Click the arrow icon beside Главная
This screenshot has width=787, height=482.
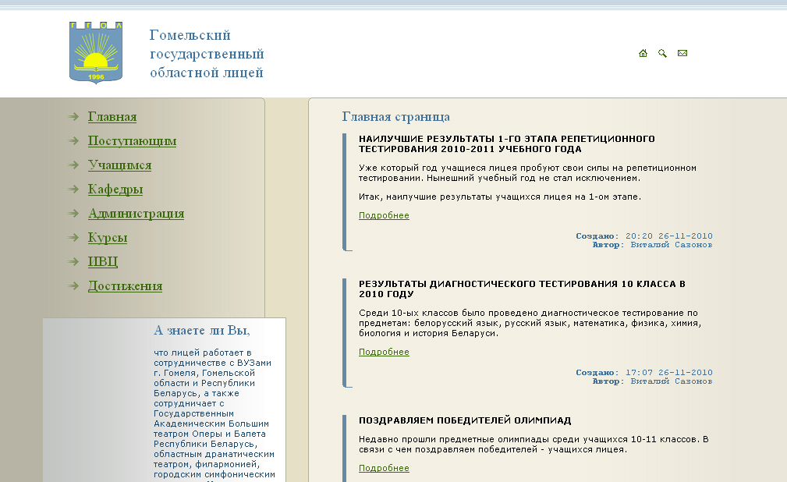pos(74,117)
